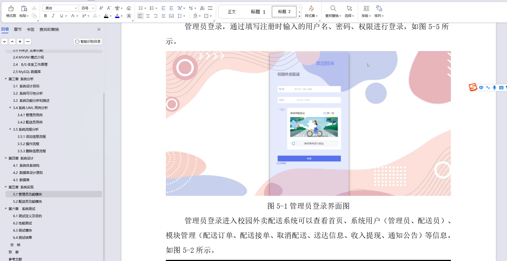Close the navigation pane with the X

[x=99, y=29]
